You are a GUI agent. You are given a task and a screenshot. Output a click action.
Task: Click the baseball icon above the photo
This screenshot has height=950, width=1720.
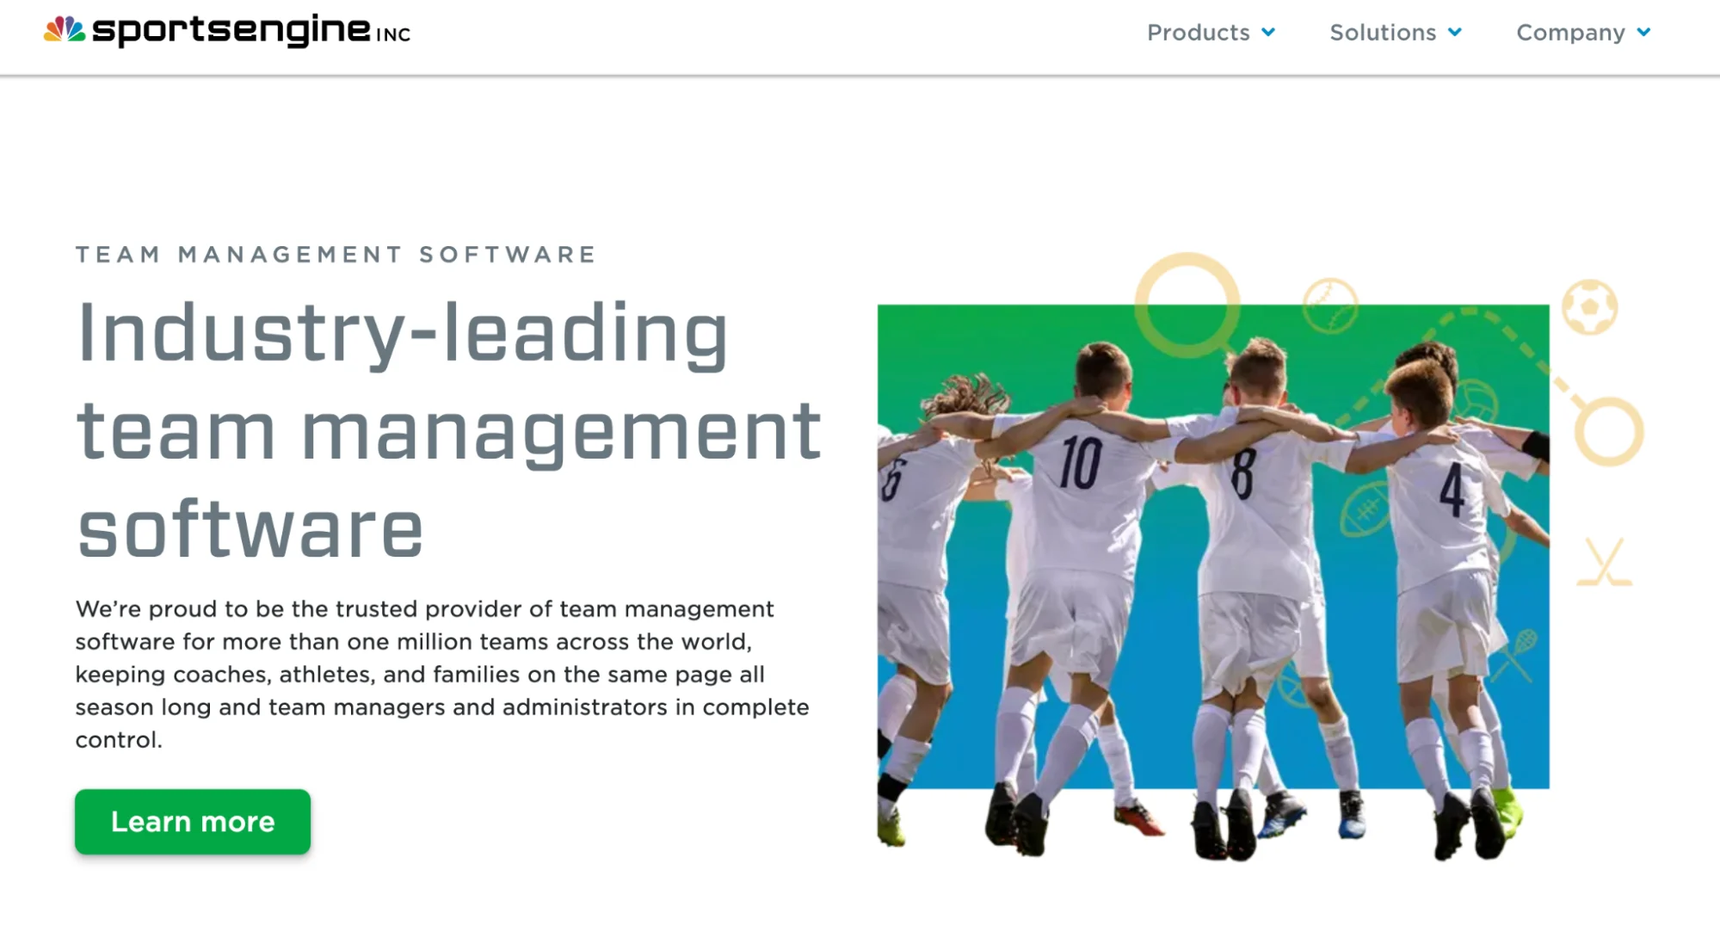tap(1331, 305)
